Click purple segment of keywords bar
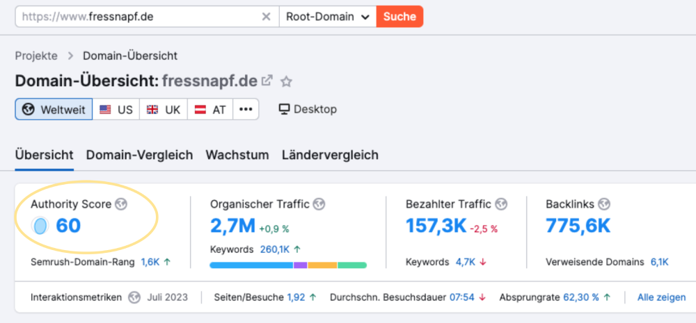The image size is (696, 323). tap(301, 265)
